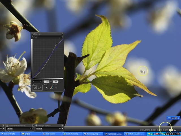Screen dimensions: 181x136
Task: Open the folder window in the taskbar
Action: coord(31,134)
